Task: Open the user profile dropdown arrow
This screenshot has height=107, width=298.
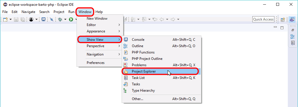Action: (36, 19)
